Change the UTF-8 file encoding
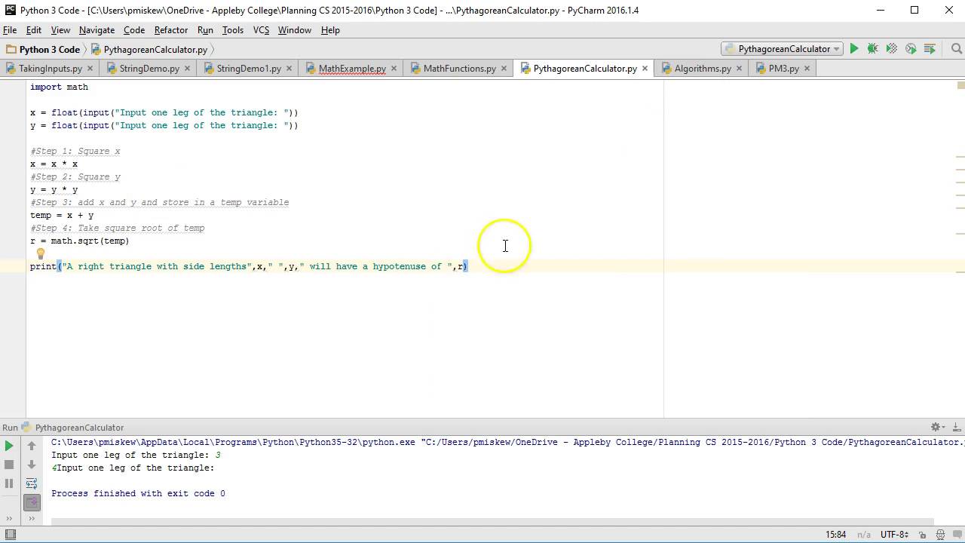This screenshot has height=543, width=965. pyautogui.click(x=894, y=534)
